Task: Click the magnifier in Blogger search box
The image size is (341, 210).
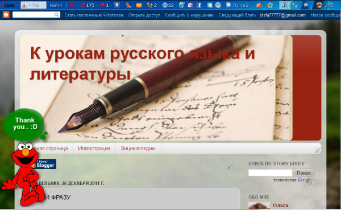Action: [56, 15]
